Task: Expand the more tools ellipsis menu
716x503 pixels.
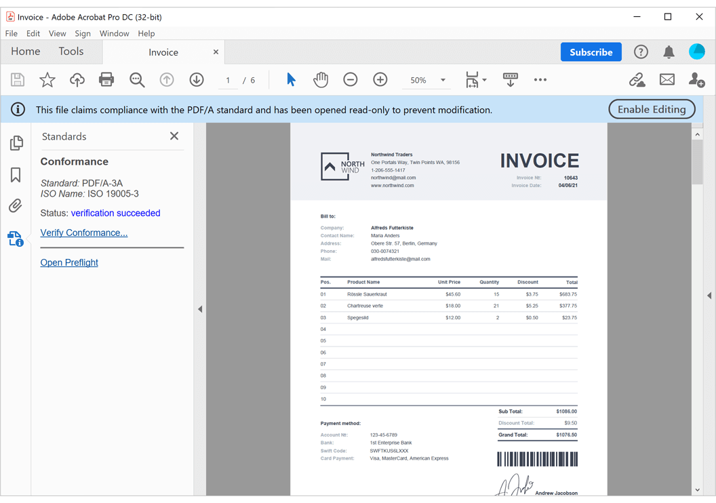Action: coord(540,80)
